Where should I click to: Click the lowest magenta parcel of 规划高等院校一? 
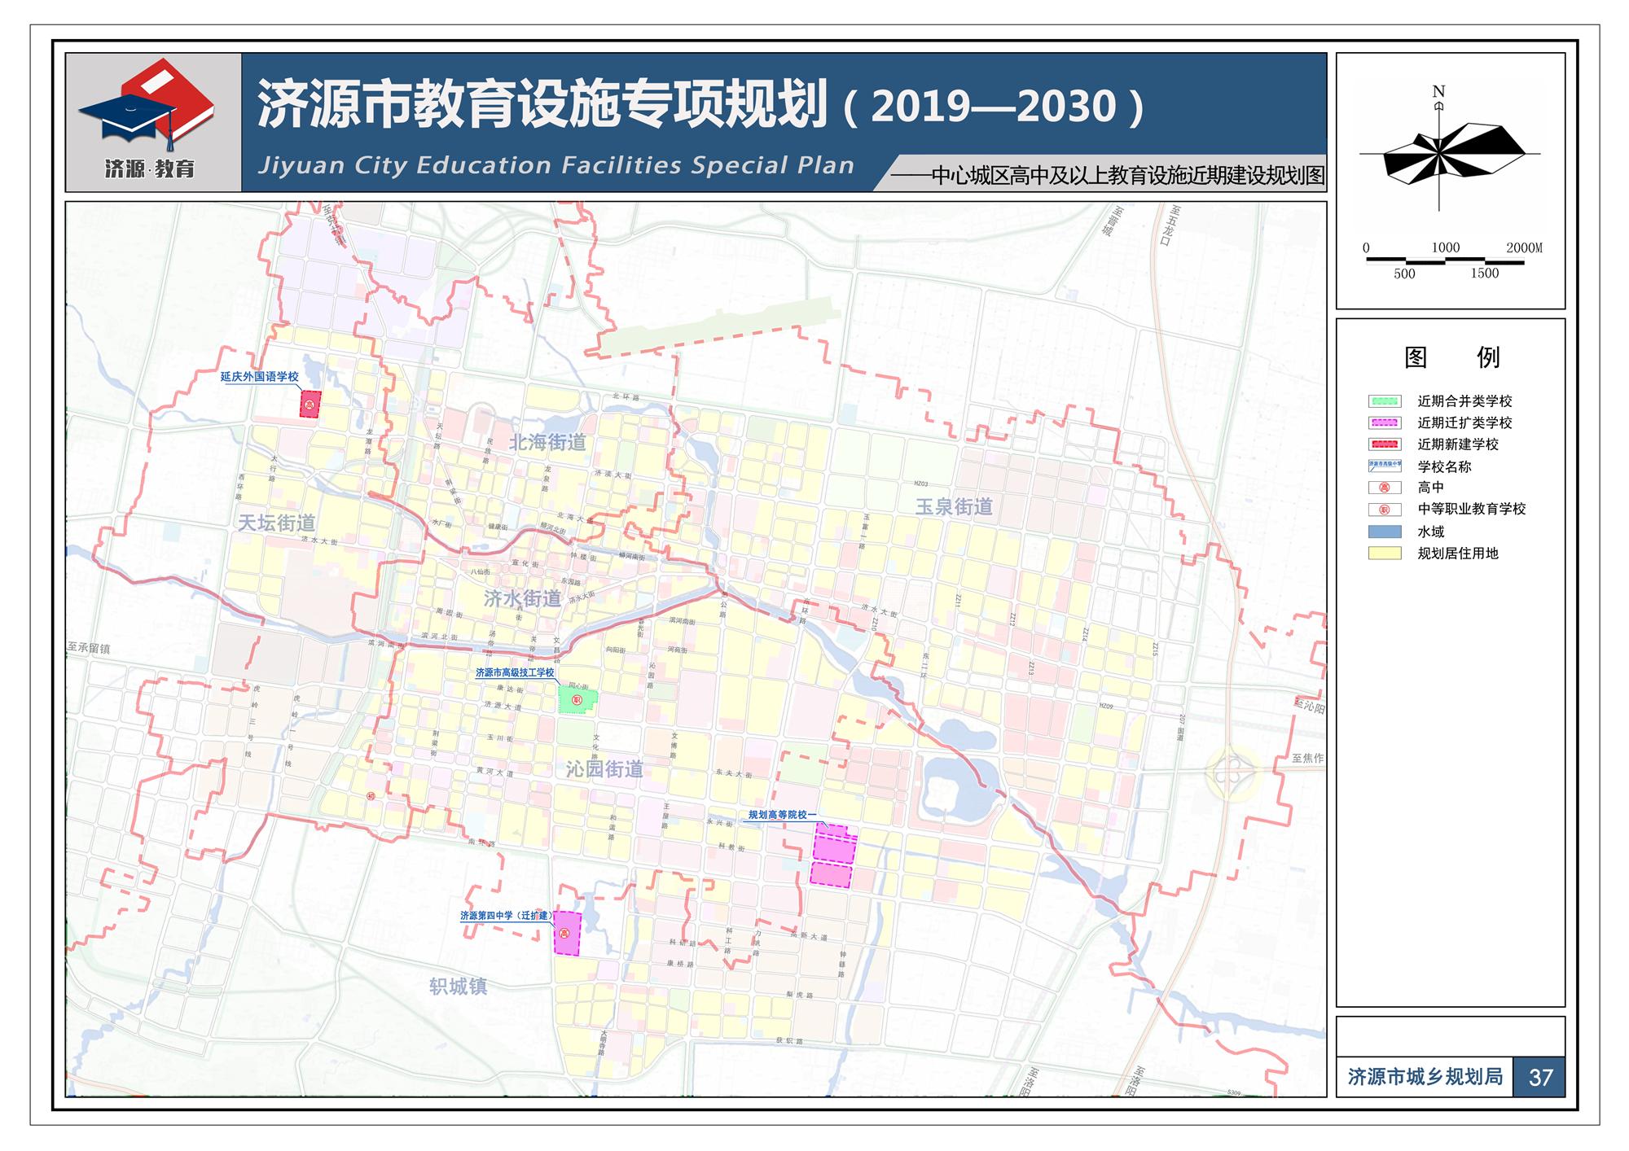click(x=831, y=875)
